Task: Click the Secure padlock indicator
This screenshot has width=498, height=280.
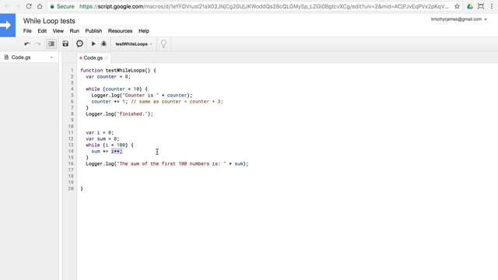Action: [x=62, y=6]
